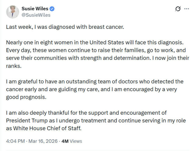Click the sentence starting "Last week, I was"
The image size is (195, 151).
(65, 27)
